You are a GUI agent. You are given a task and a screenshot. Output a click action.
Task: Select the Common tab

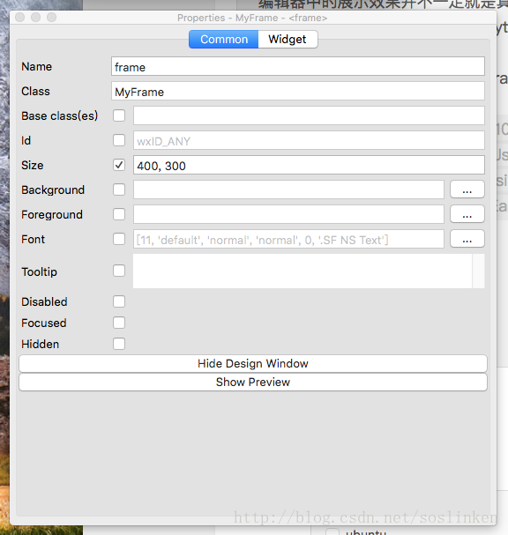pos(224,40)
